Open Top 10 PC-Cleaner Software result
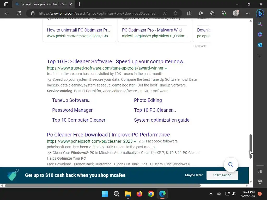The height and width of the screenshot is (200, 267). click(x=116, y=61)
